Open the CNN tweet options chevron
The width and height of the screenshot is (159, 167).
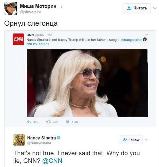tap(147, 35)
